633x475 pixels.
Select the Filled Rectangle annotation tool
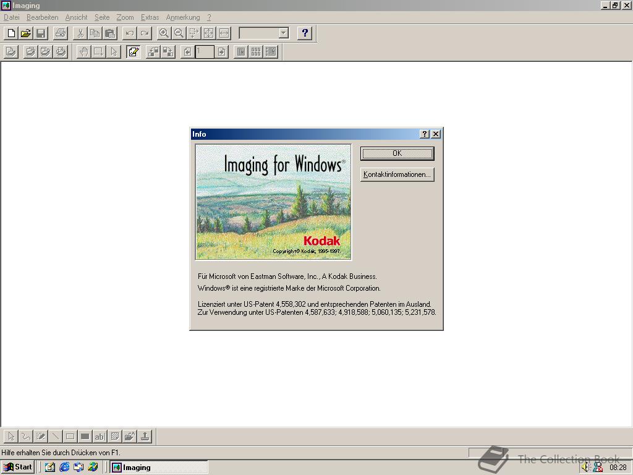pyautogui.click(x=85, y=436)
